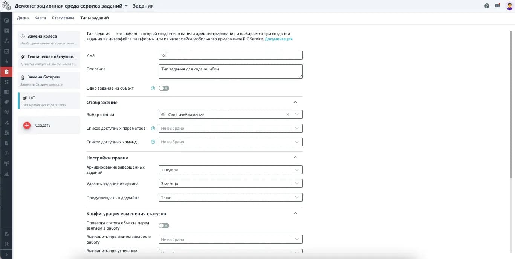Open the help question mark icon in header
515x259 pixels.
487,6
